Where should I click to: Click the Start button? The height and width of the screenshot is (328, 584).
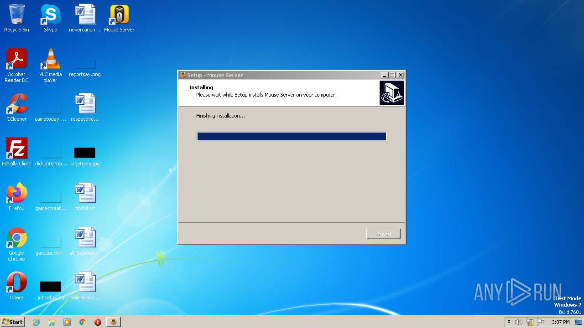click(12, 322)
